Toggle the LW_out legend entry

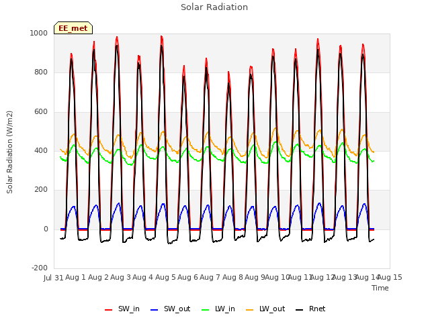[x=265, y=309]
